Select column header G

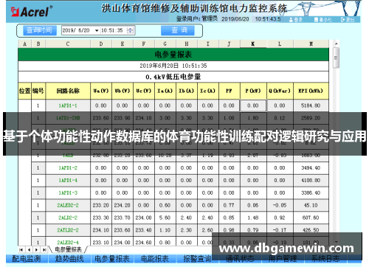[x=165, y=44]
